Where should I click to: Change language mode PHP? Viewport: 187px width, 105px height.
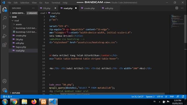[x=172, y=97]
